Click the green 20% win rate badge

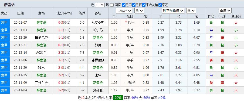click(118, 98)
